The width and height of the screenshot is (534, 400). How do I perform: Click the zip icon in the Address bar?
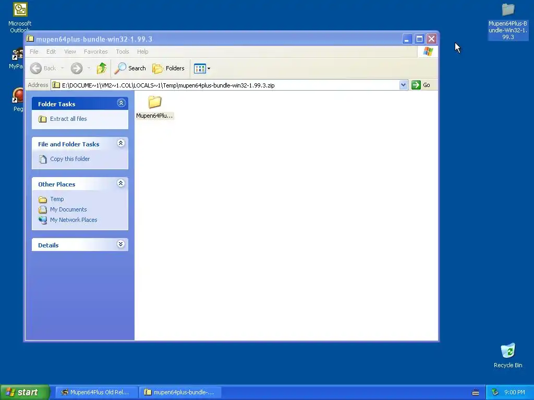point(56,85)
